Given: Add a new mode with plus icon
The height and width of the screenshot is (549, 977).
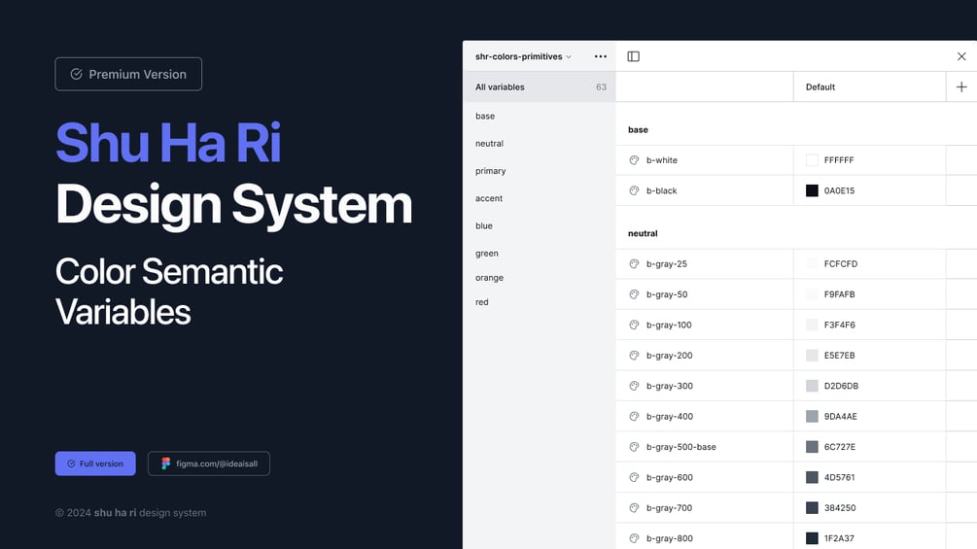Looking at the screenshot, I should click(x=961, y=87).
